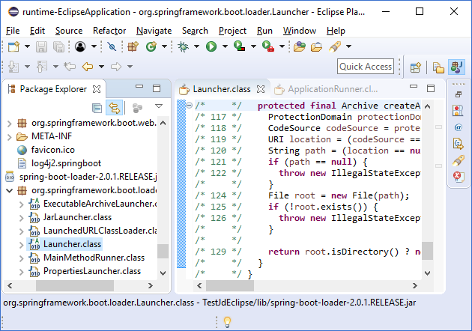The image size is (472, 331).
Task: Click the Open Perspective icon
Action: pos(415,67)
